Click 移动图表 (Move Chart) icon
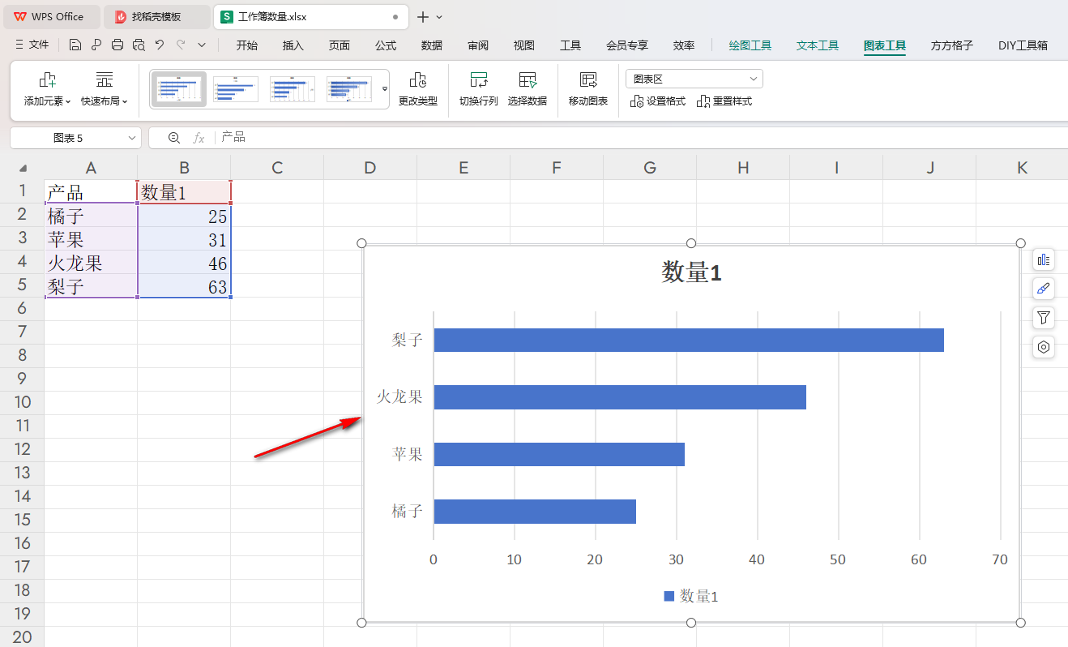The width and height of the screenshot is (1068, 647). coord(588,89)
